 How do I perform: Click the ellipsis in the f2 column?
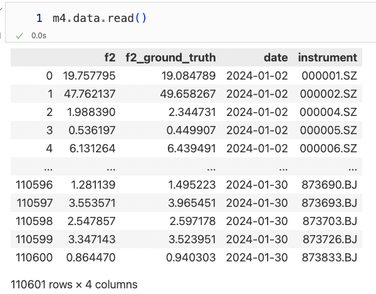110,167
